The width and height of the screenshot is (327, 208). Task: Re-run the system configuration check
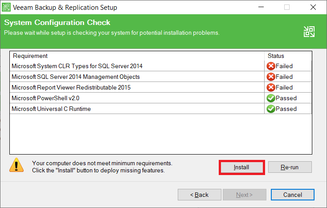[290, 167]
